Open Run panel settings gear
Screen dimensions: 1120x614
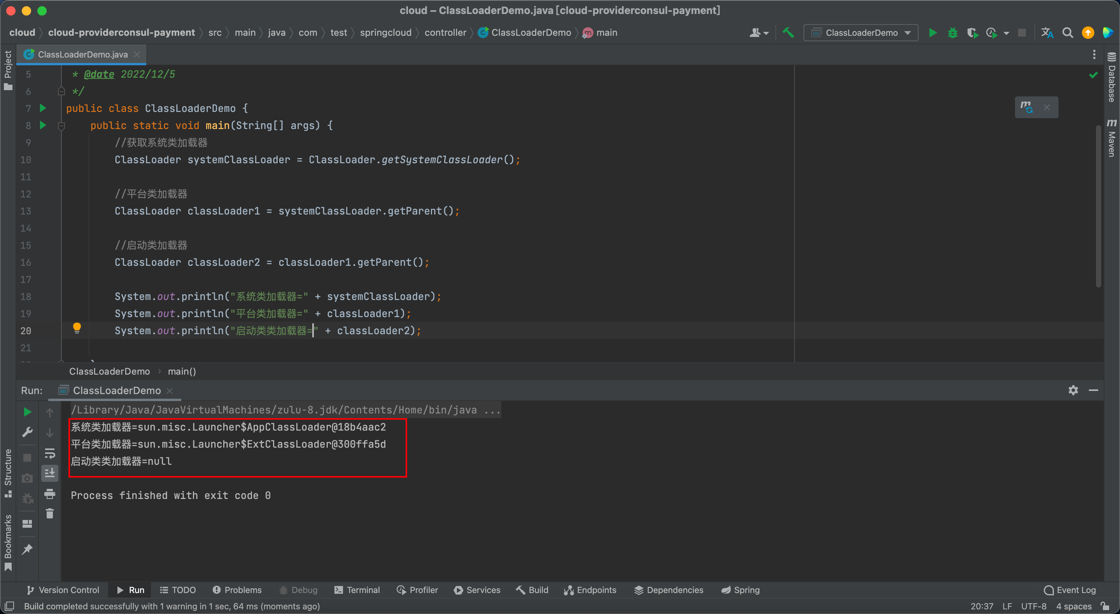tap(1073, 390)
